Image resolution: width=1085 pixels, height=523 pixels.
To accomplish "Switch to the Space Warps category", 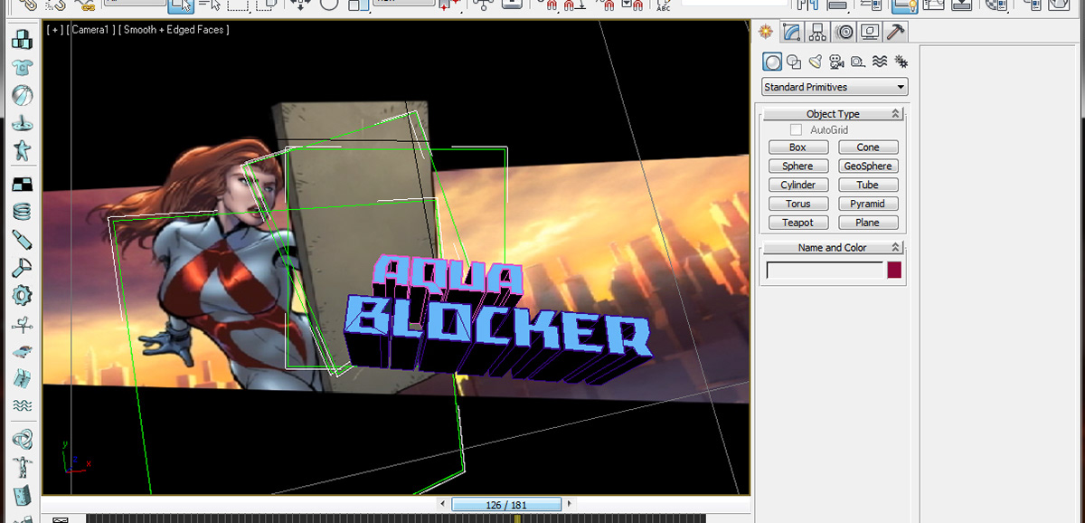I will coord(879,62).
